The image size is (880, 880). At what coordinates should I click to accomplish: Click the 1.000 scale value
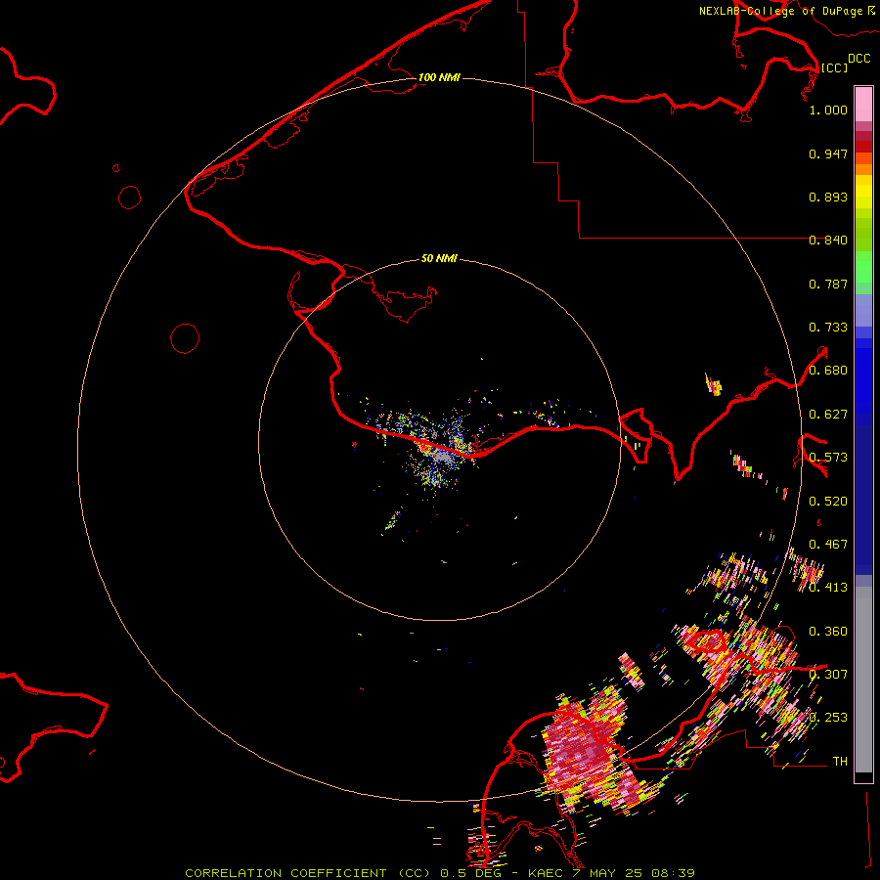(x=828, y=110)
